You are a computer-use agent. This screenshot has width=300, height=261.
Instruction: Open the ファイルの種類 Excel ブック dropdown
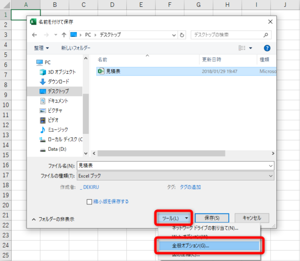coord(175,176)
